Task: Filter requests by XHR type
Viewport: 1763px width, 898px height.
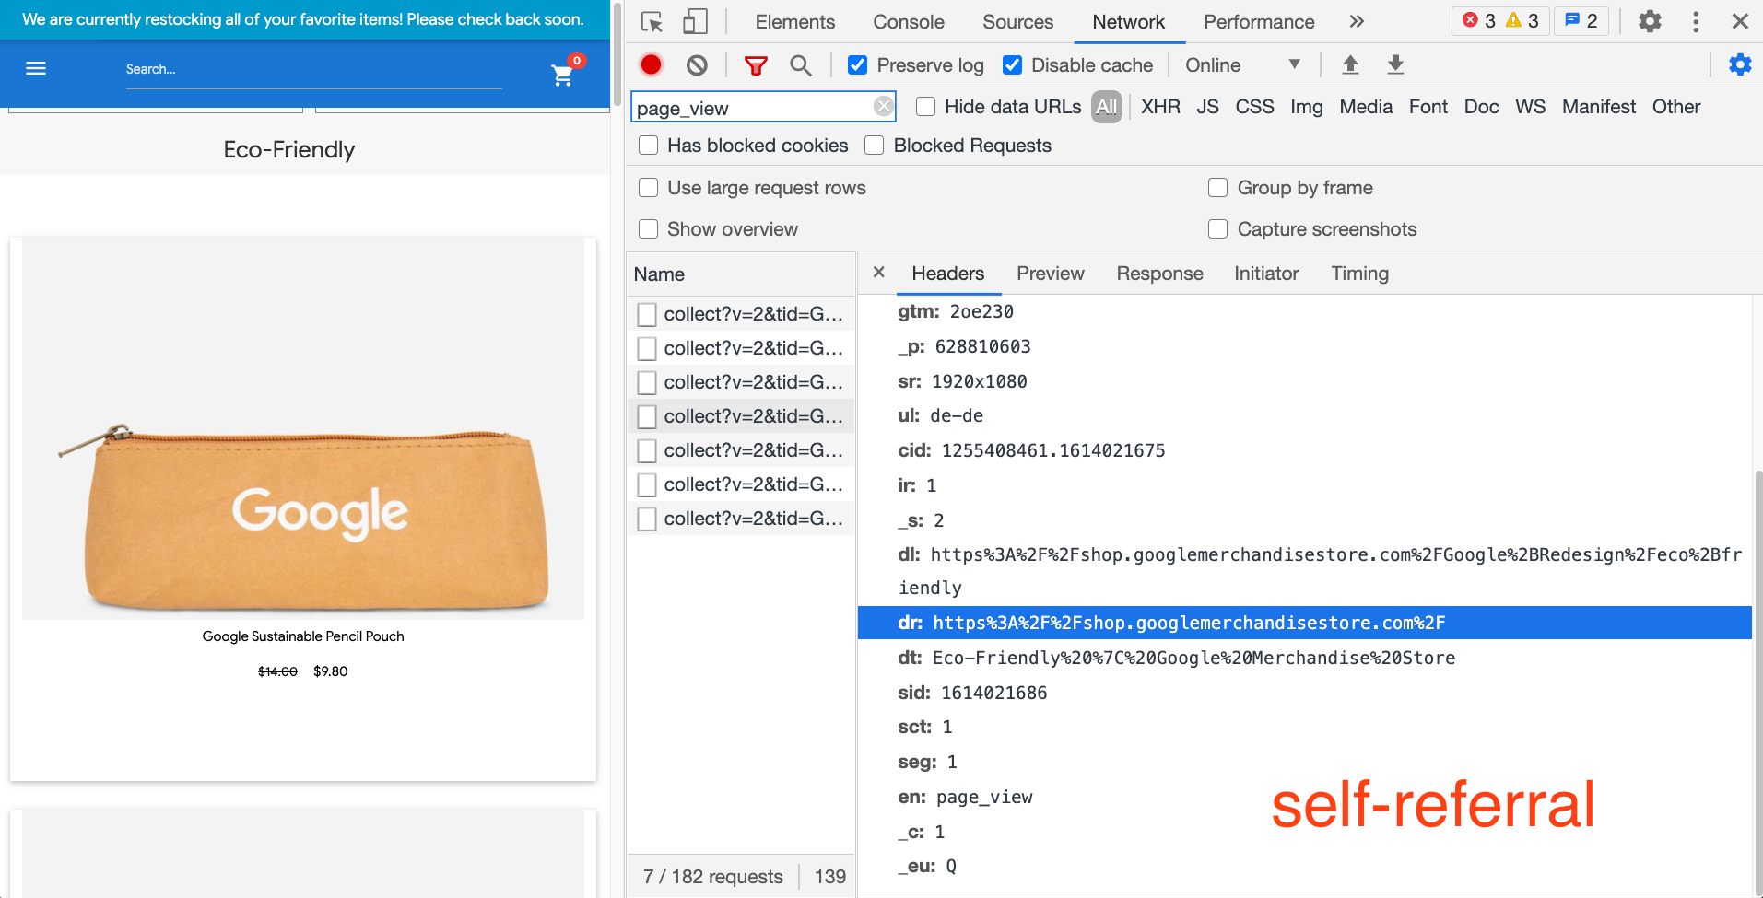Action: [x=1159, y=107]
